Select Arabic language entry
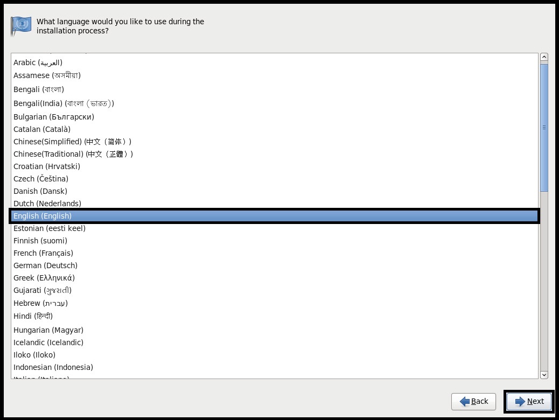This screenshot has width=559, height=420. click(38, 62)
